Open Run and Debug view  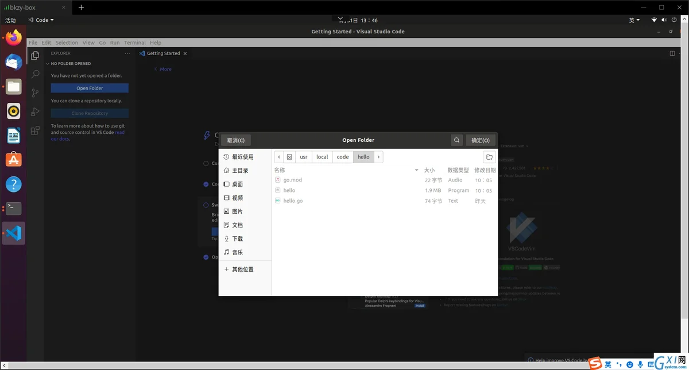[x=35, y=111]
